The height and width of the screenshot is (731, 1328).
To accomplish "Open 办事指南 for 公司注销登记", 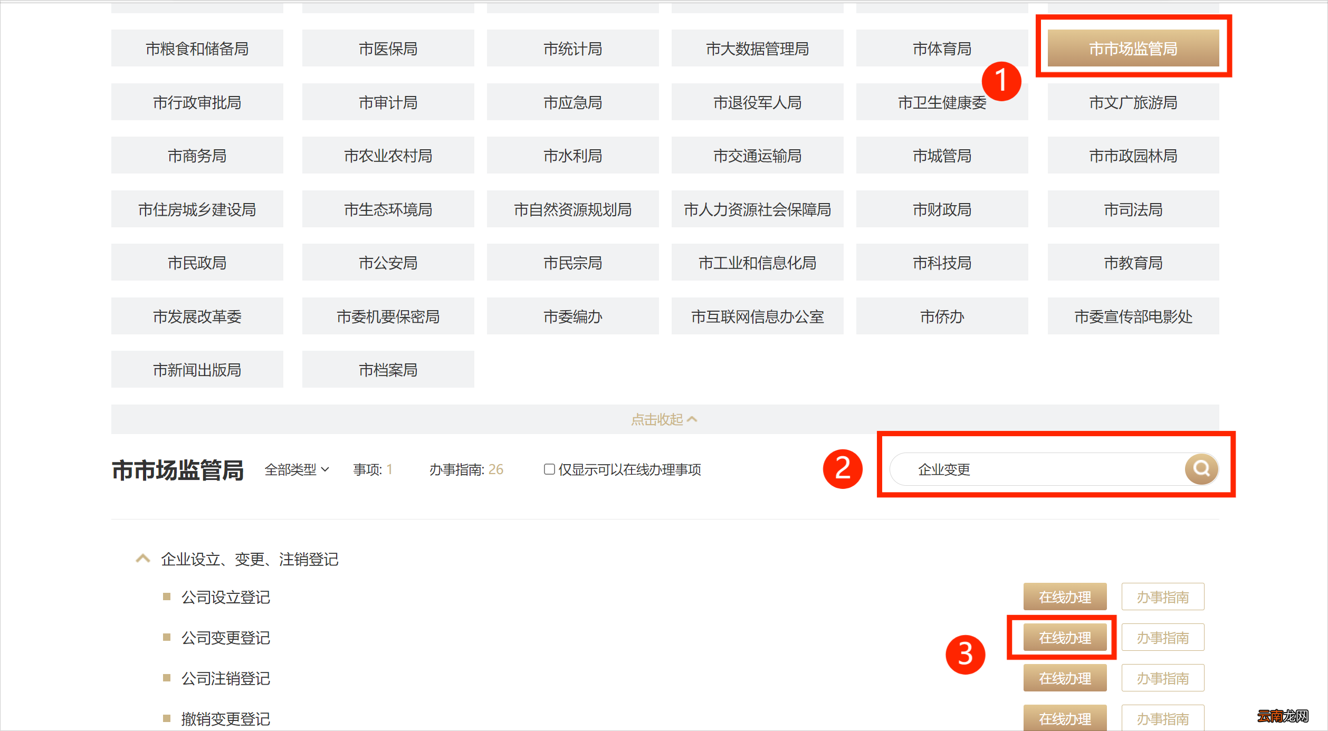I will click(x=1163, y=678).
